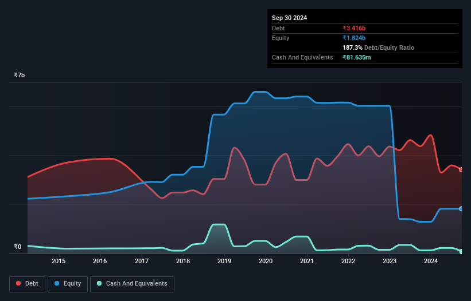Viewport: 471px width, 301px height.
Task: Click the blue Equity legend dot
Action: tap(57, 283)
